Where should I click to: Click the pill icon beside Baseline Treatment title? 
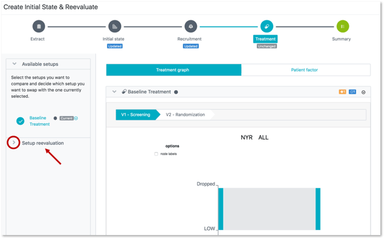click(x=124, y=92)
